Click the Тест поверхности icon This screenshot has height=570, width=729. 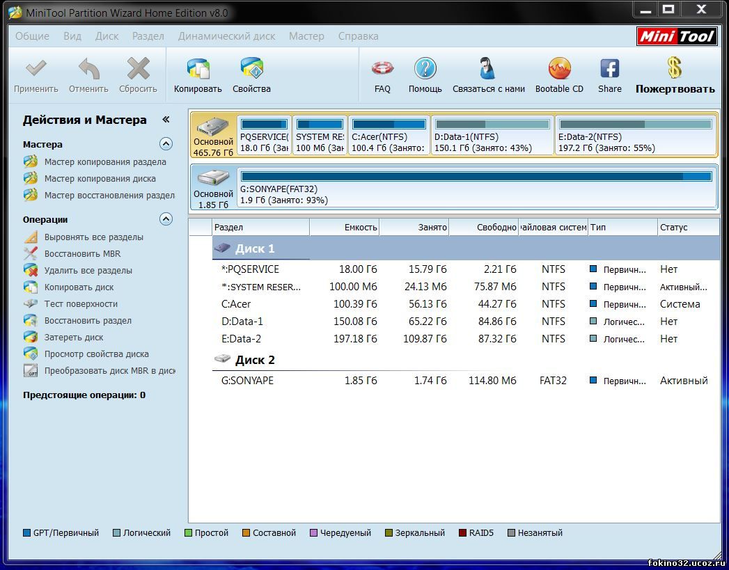point(31,304)
